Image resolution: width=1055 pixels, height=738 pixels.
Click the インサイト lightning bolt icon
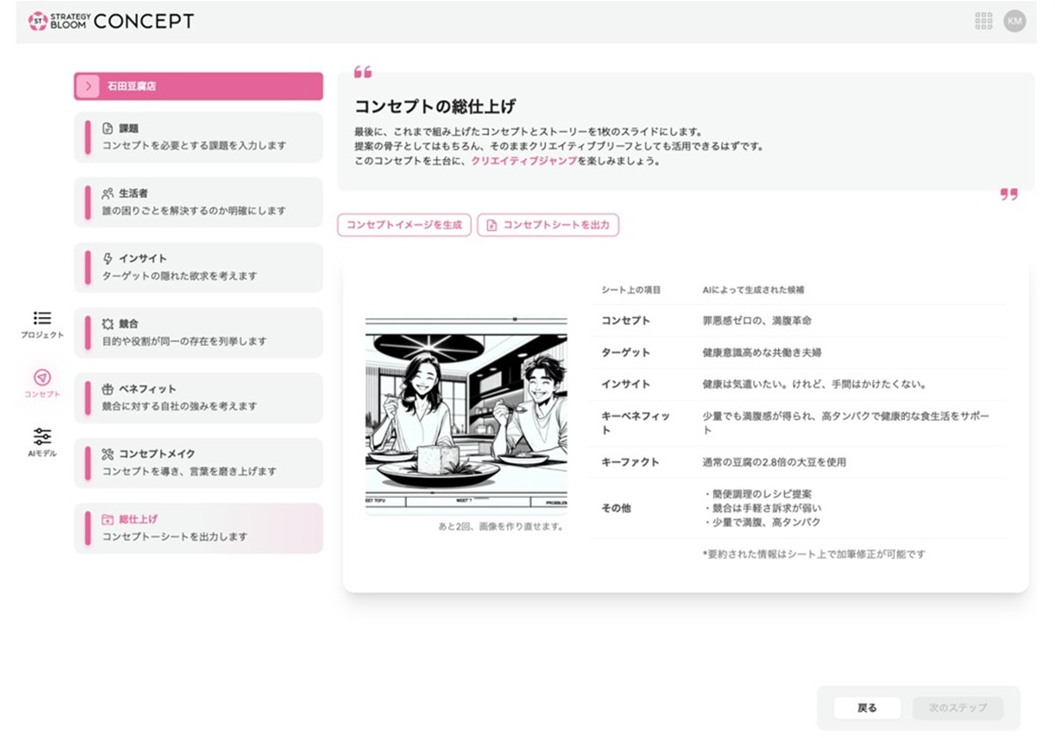coord(108,258)
